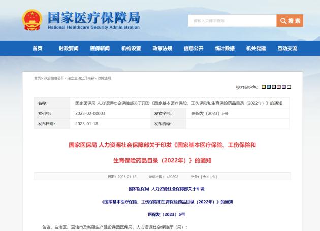This screenshot has width=320, height=231.
Task: Go to 首页 in the breadcrumb
Action: click(37, 78)
